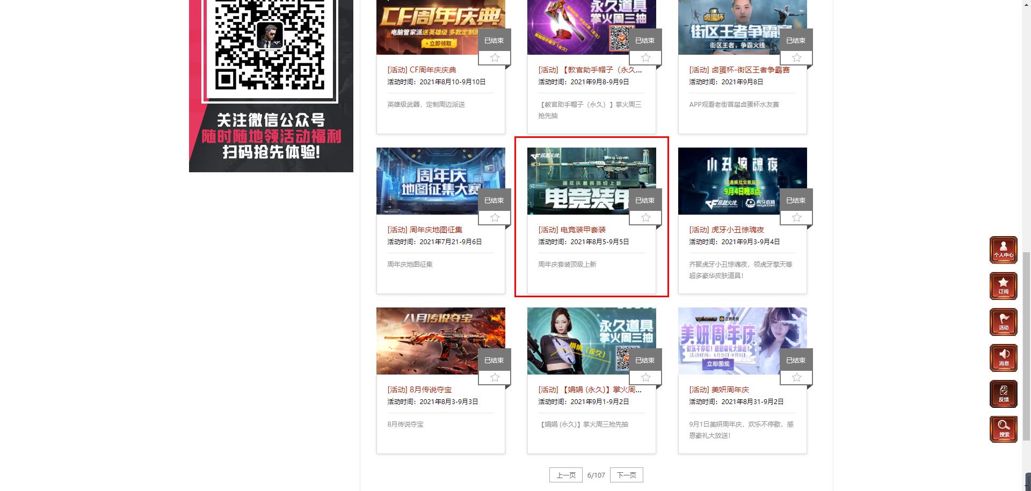Open the [活动] 8月传说夺宝 link

click(419, 390)
